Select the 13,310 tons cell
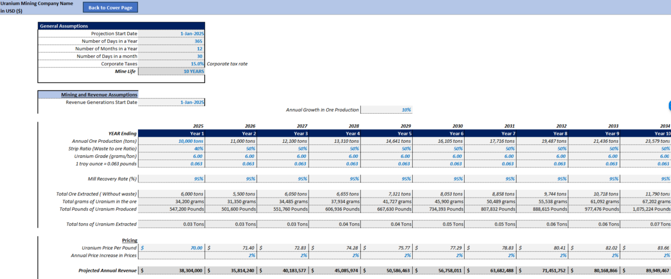The height and width of the screenshot is (279, 671). [x=334, y=141]
